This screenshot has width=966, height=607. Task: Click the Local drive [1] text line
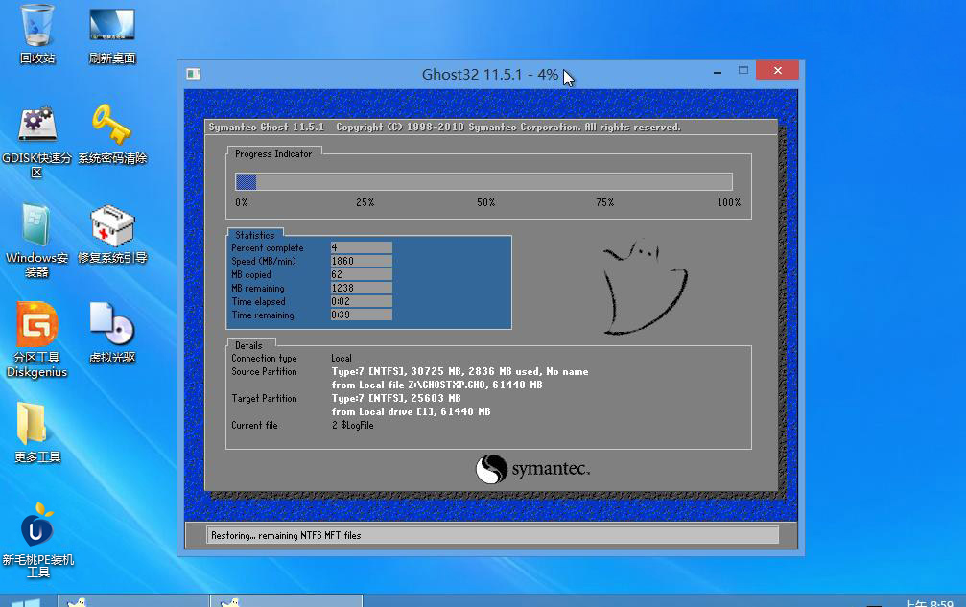tap(411, 411)
